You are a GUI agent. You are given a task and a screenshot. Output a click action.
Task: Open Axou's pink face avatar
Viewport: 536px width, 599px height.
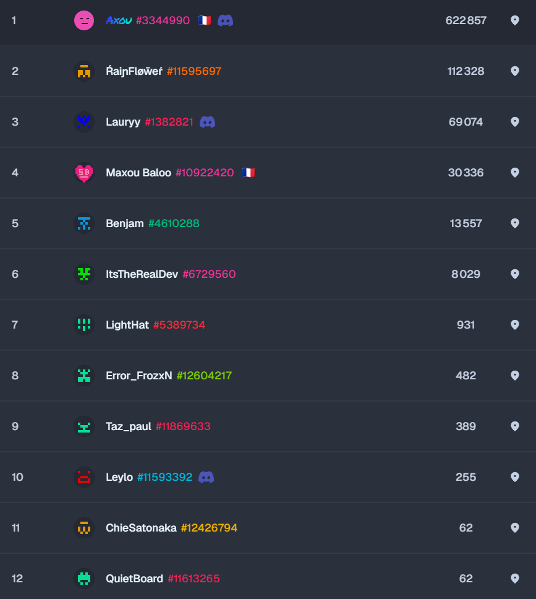83,20
